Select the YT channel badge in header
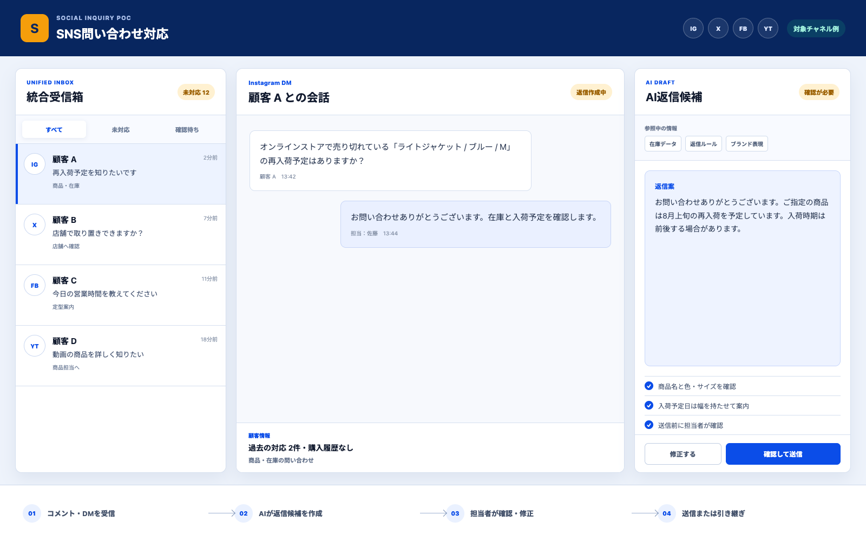The image size is (866, 541). tap(768, 28)
